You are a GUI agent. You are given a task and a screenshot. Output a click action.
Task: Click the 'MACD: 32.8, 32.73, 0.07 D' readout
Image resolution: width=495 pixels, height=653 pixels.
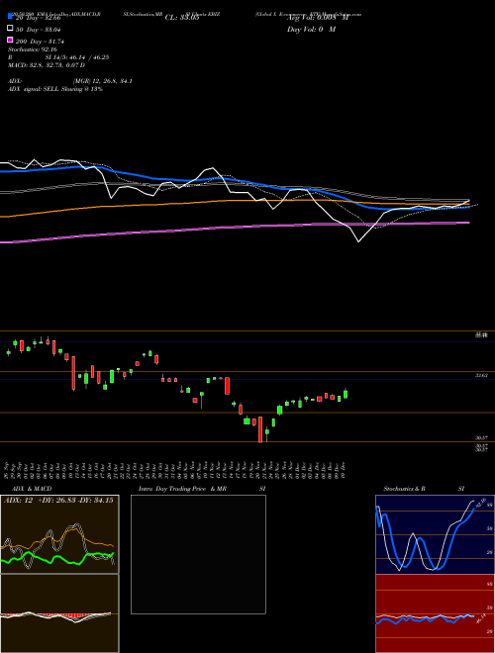[x=47, y=65]
